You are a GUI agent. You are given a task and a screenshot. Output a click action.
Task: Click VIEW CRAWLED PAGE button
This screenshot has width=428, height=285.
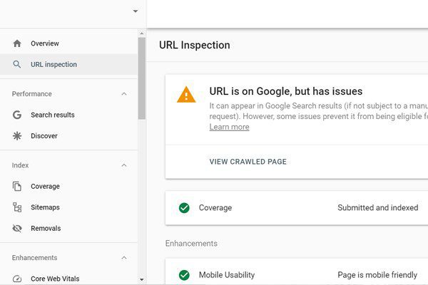[x=248, y=162]
